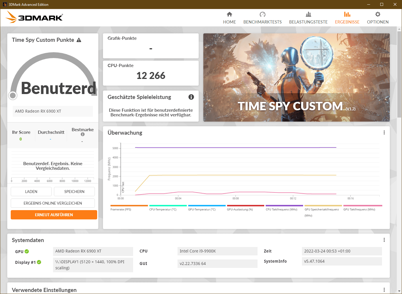Image resolution: width=402 pixels, height=294 pixels.
Task: Click the SystemInfo version v5.47.1064
Action: click(342, 261)
